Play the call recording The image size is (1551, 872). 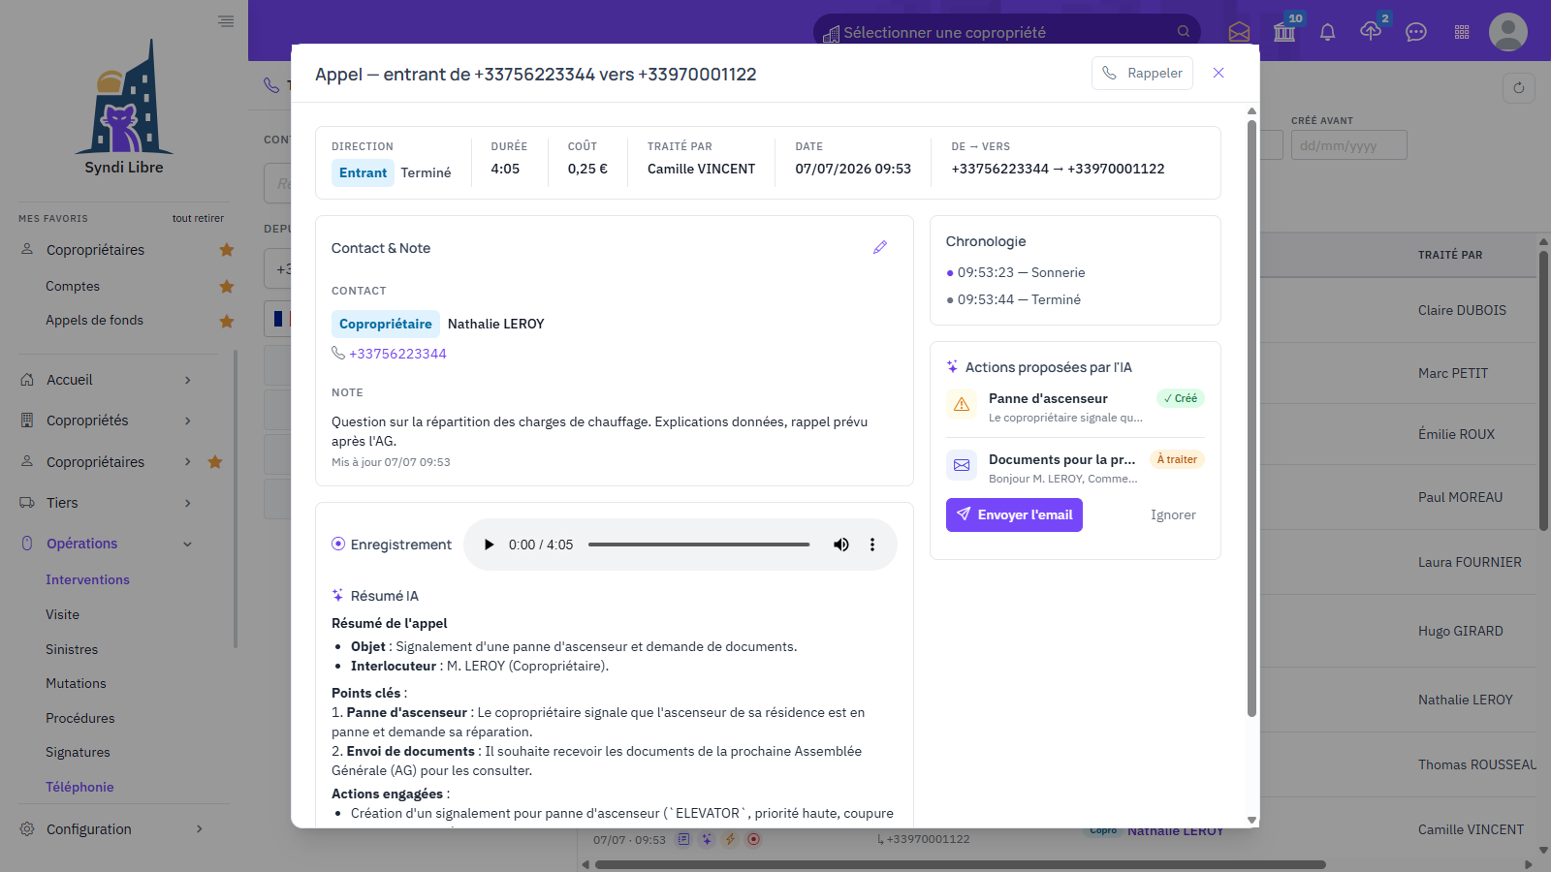489,545
